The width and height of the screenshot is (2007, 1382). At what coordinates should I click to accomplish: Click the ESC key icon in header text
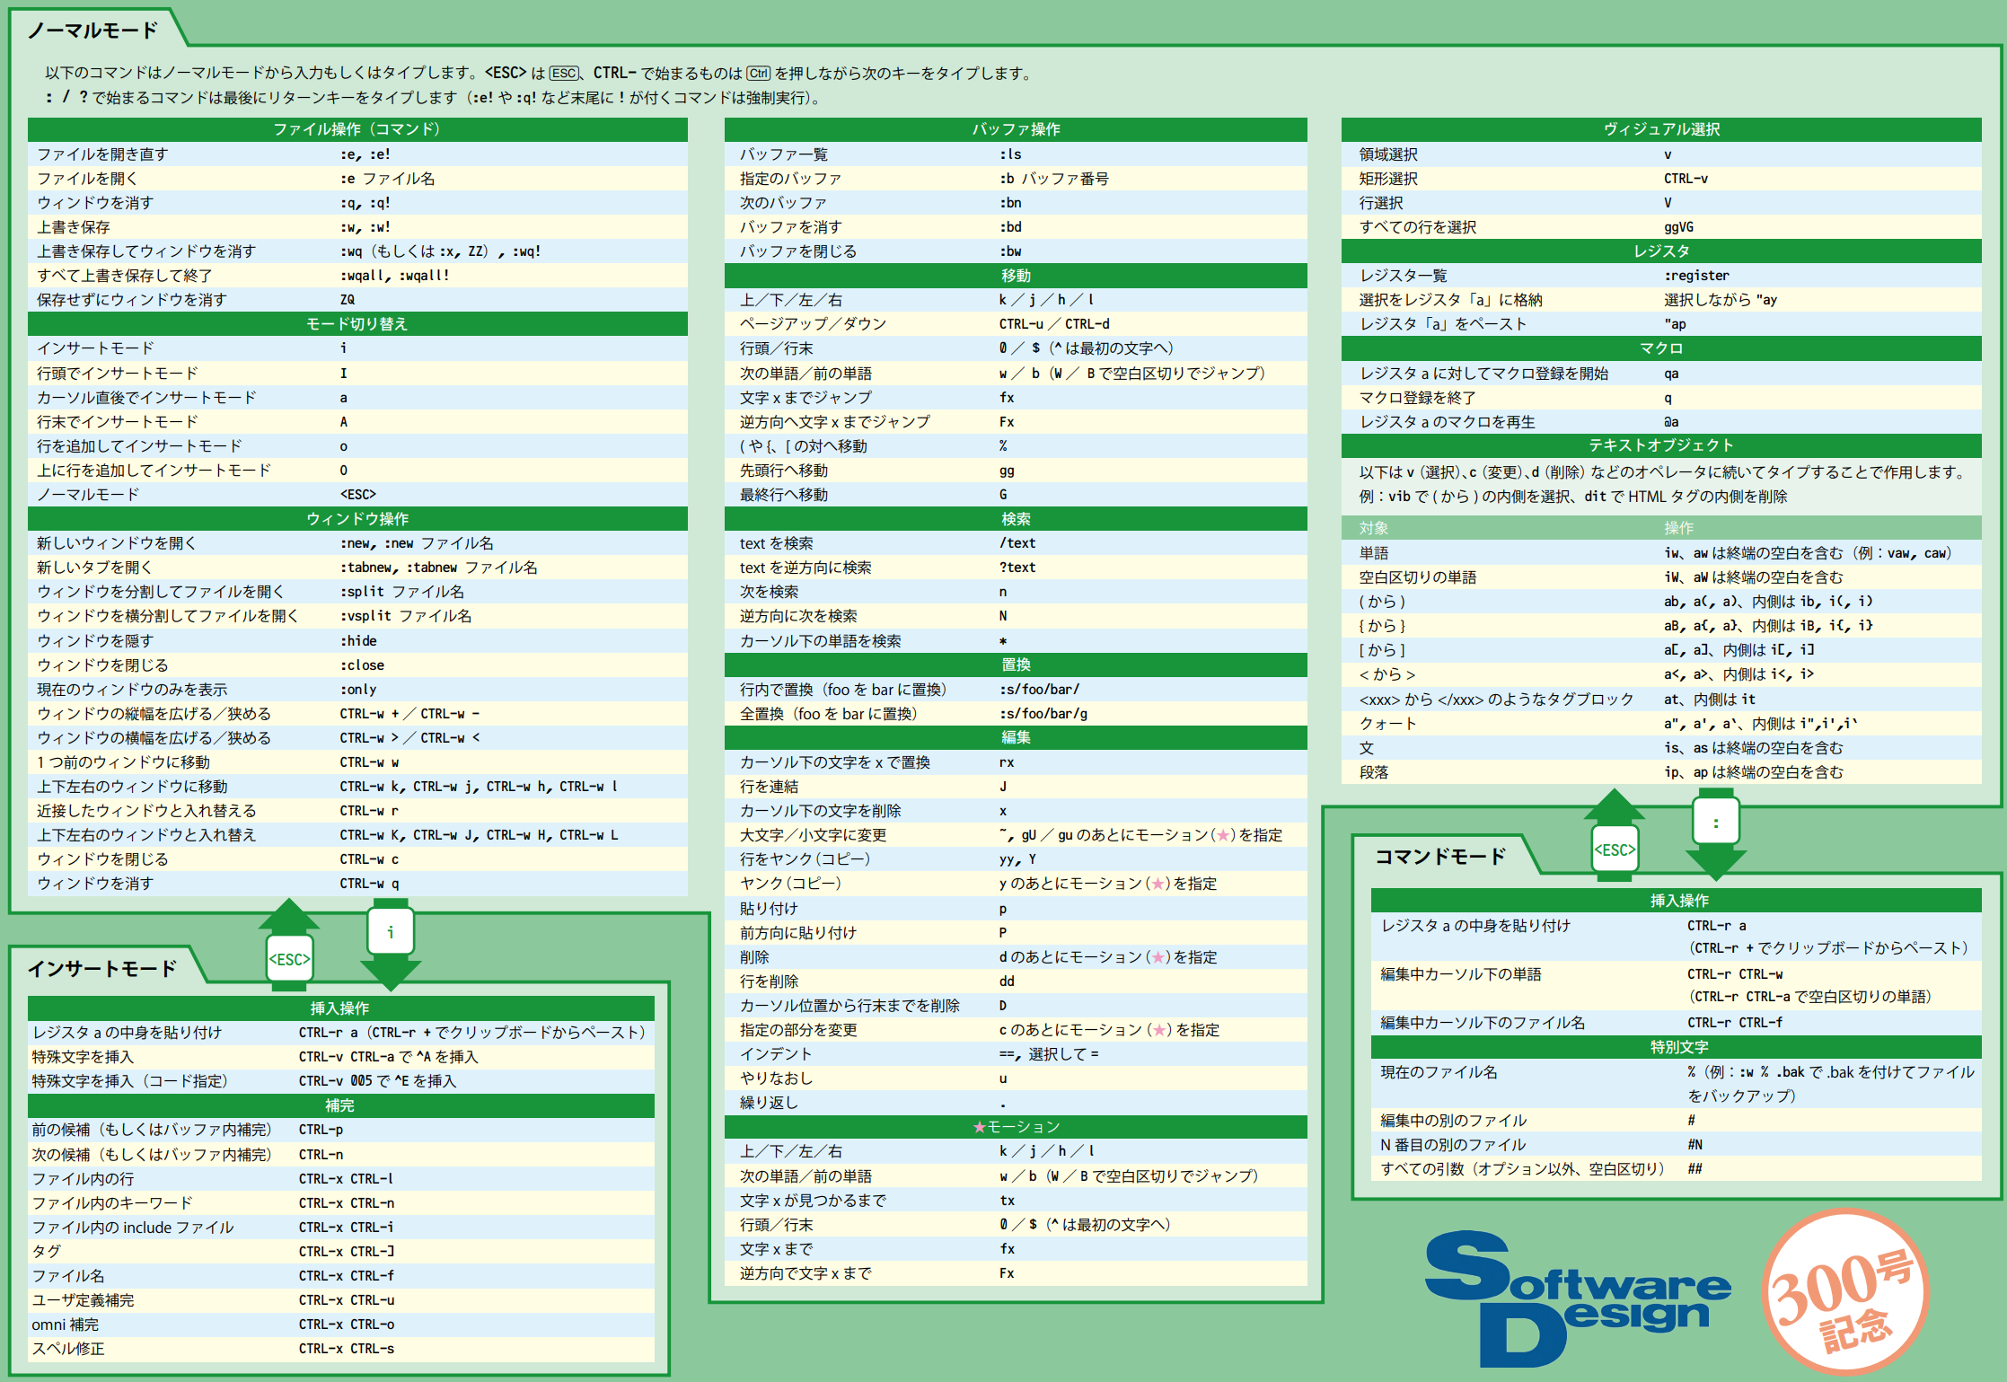pos(564,74)
